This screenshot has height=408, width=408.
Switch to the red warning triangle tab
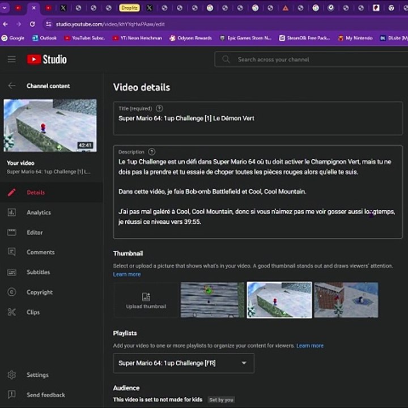pyautogui.click(x=286, y=8)
